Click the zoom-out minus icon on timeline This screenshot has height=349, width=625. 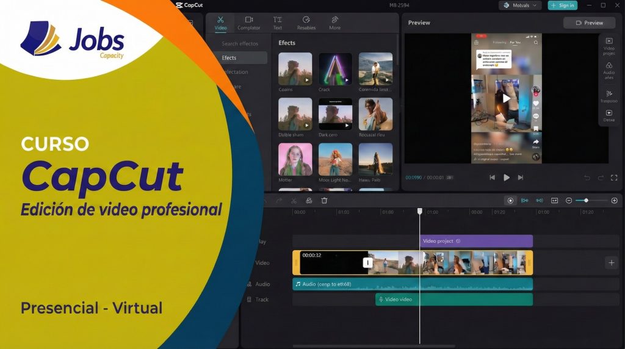[x=569, y=201]
